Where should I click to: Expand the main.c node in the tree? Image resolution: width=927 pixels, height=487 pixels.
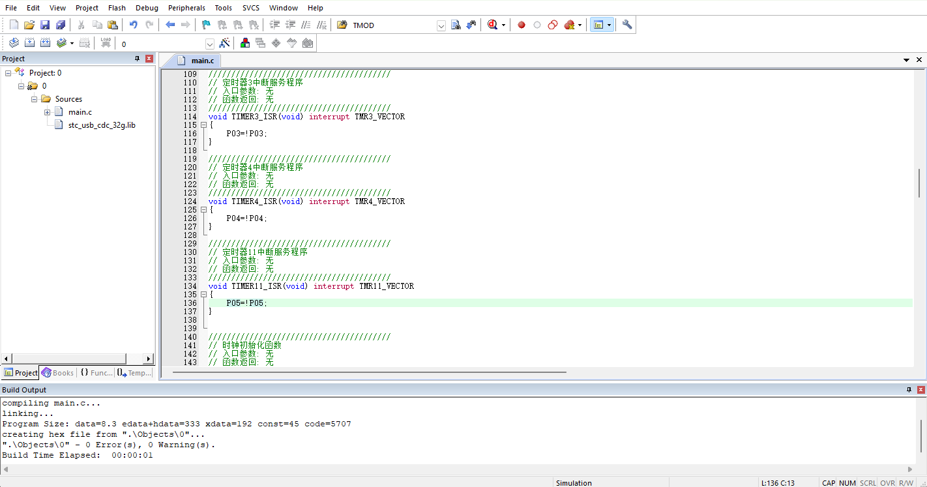[x=48, y=112]
